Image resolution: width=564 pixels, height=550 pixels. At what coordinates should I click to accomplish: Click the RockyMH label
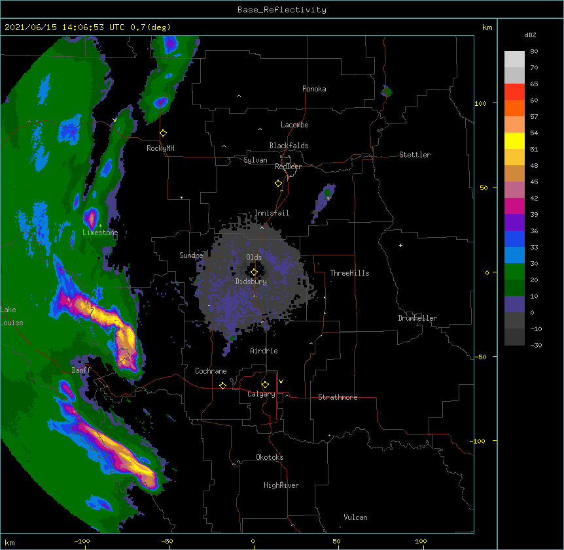[160, 148]
